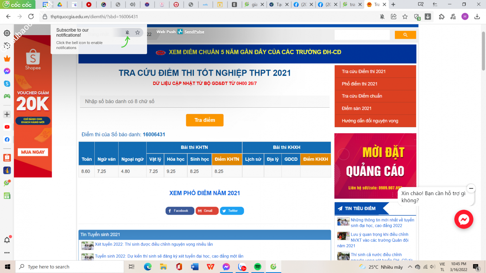The height and width of the screenshot is (273, 486).
Task: Bookmark this page with star icon
Action: point(405,17)
